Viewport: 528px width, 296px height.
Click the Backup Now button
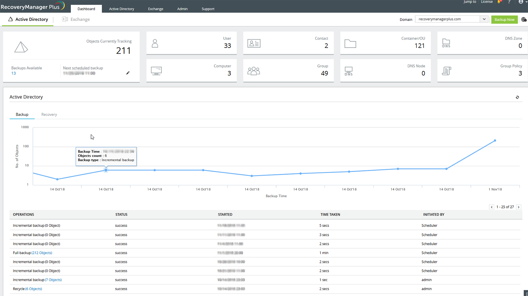pos(504,20)
